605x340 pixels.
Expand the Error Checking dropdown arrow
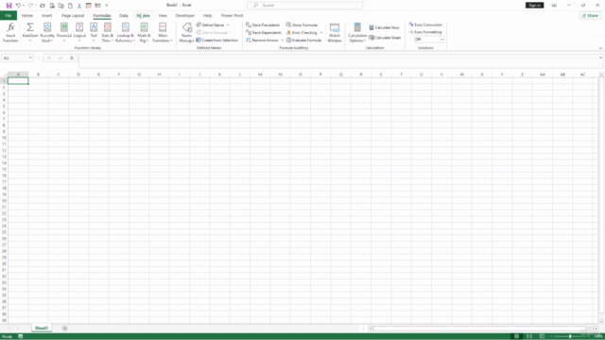321,33
